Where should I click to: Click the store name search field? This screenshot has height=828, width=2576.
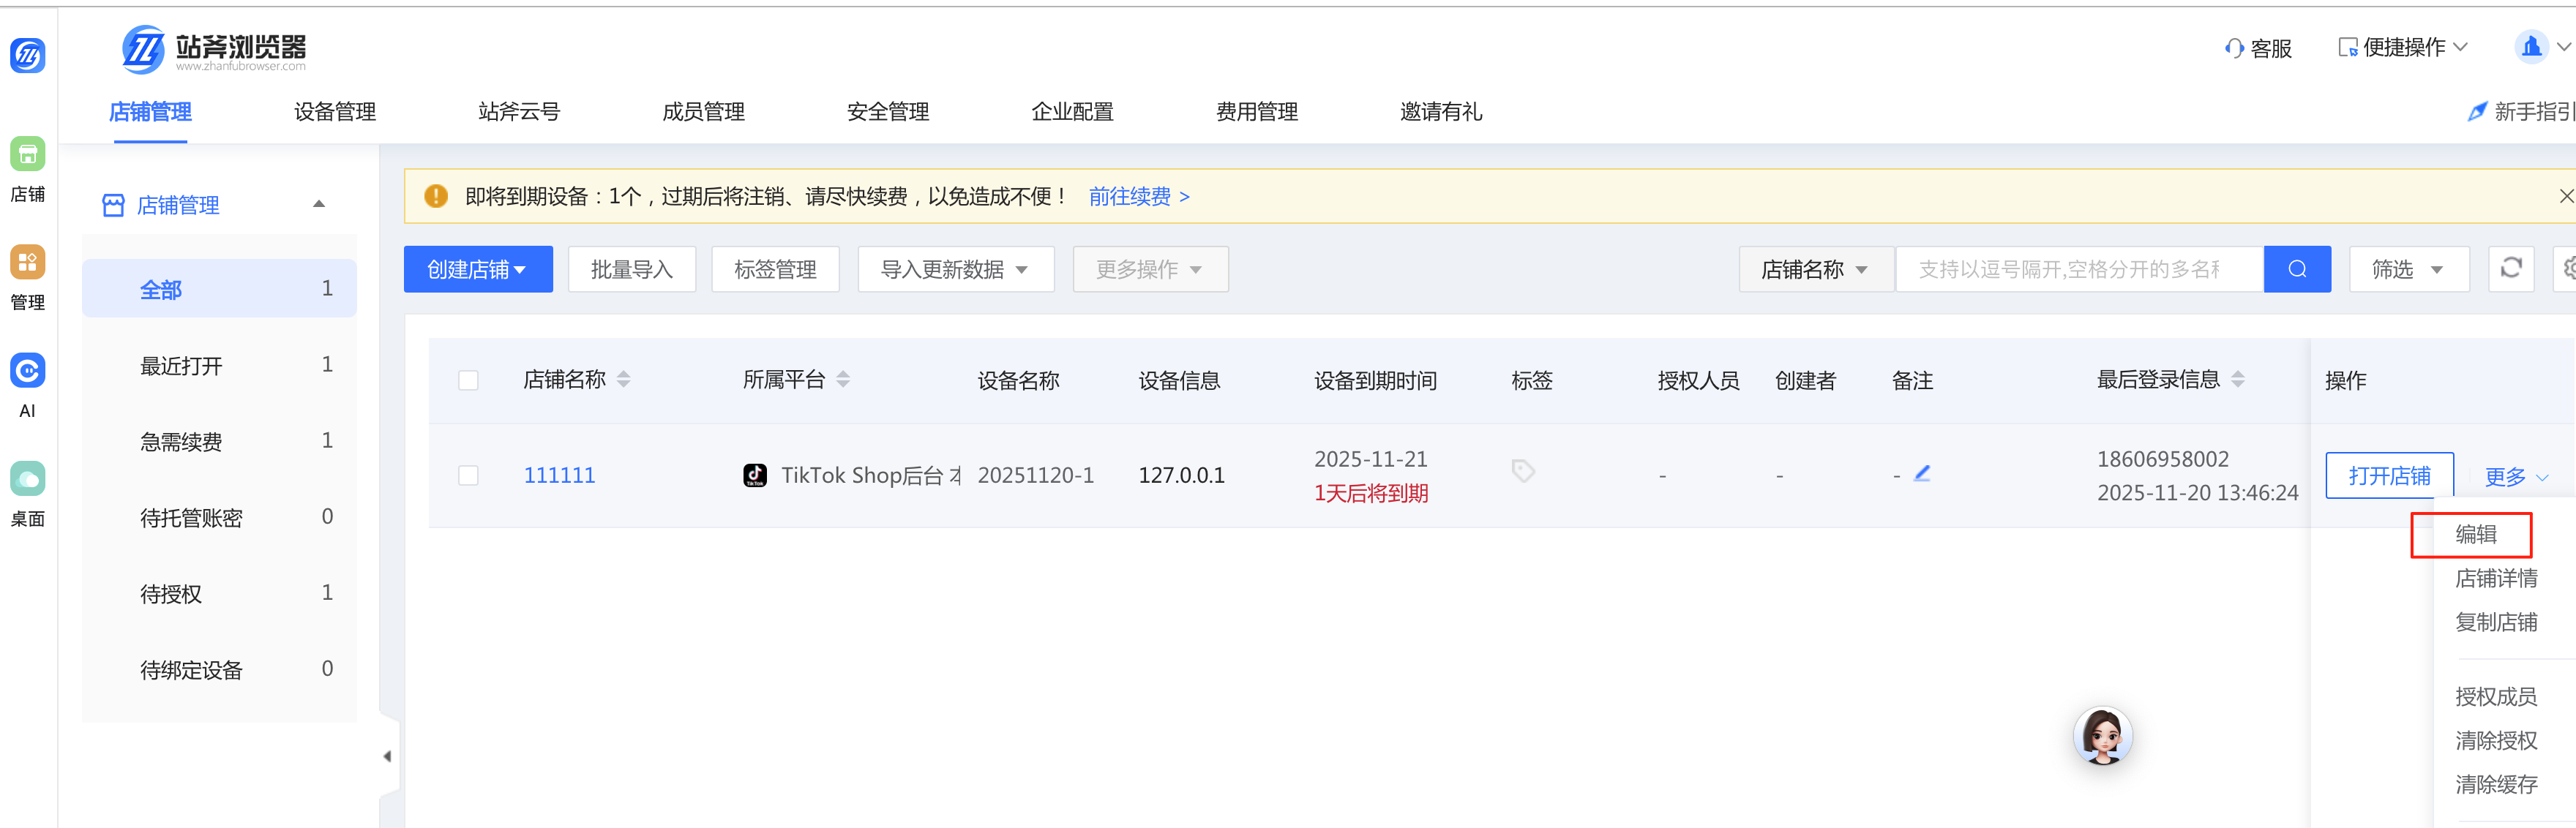pos(2078,269)
